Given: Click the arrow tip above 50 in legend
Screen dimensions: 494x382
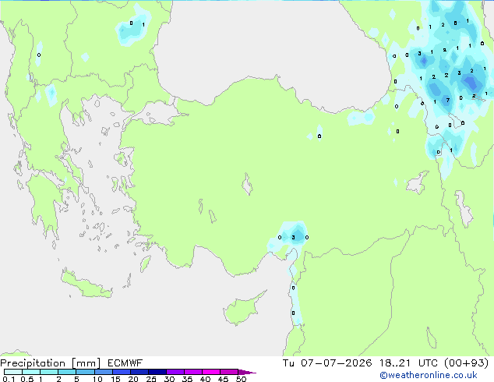Looking at the screenshot, I should (x=247, y=372).
